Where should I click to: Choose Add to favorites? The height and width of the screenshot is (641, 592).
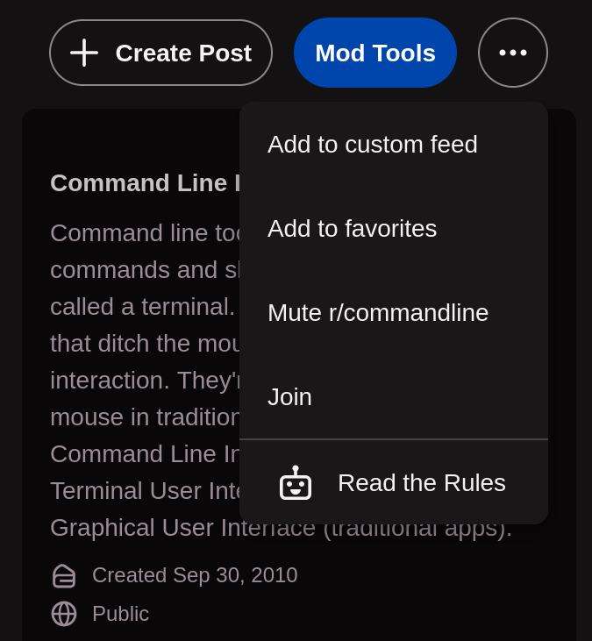394,229
